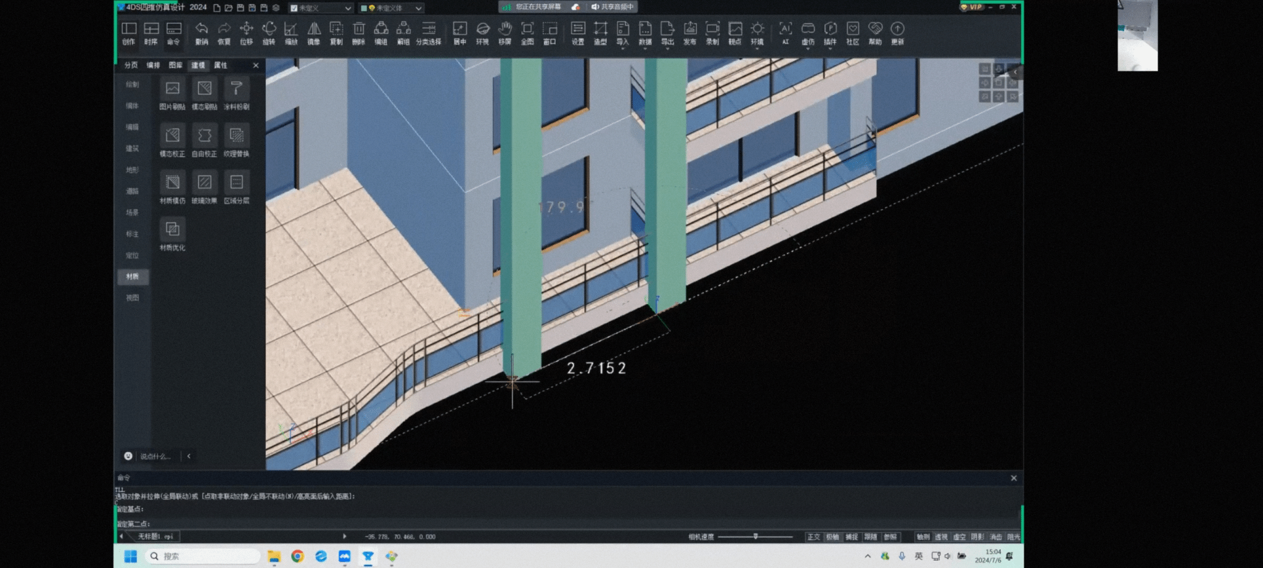Toggle 阴影 shadow display in status bar

point(977,537)
